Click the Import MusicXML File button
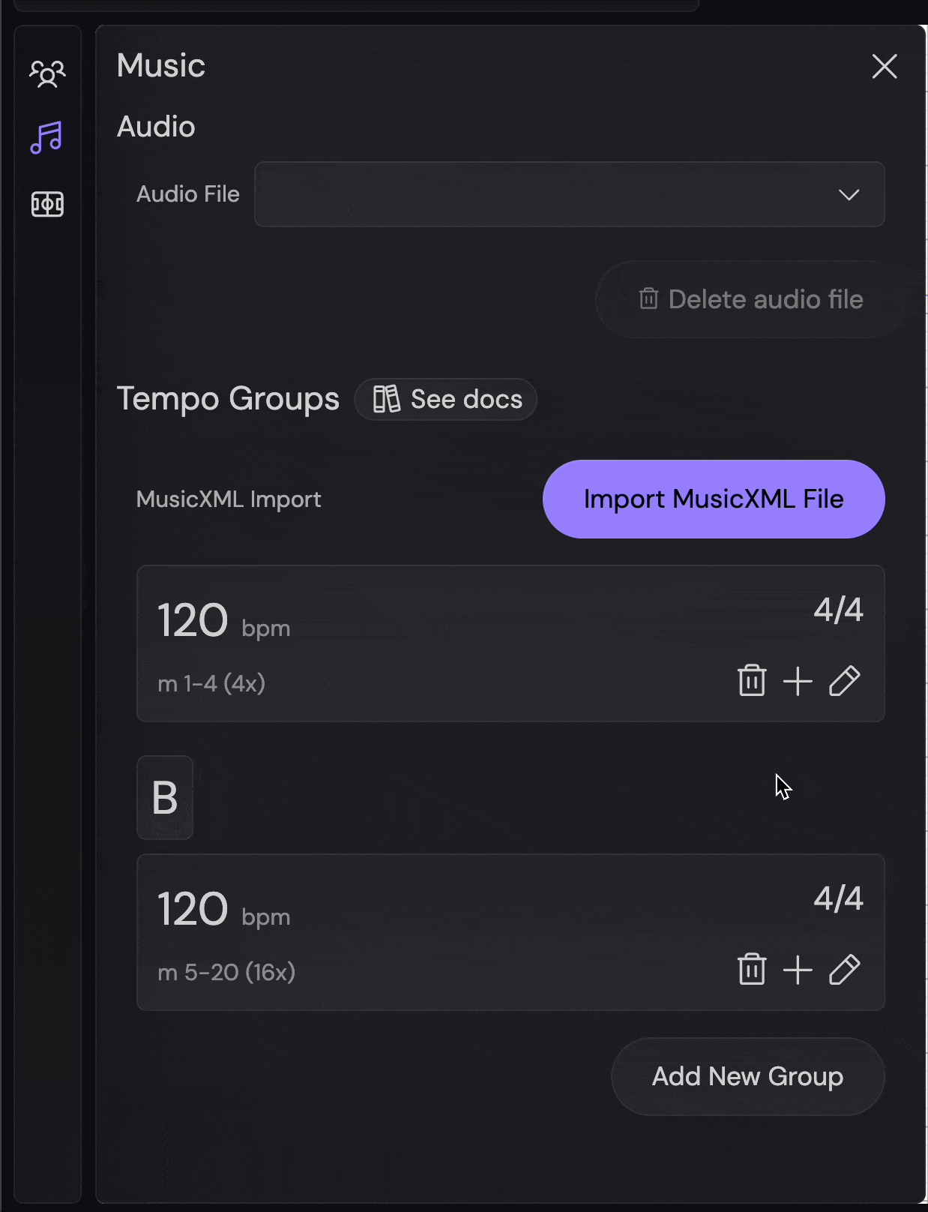The image size is (928, 1212). tap(713, 499)
